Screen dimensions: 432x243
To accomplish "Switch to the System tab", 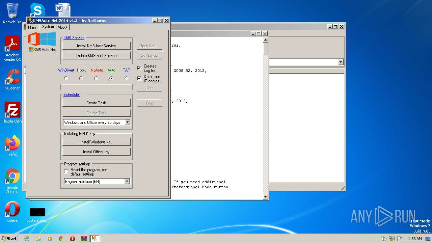I will [x=48, y=27].
